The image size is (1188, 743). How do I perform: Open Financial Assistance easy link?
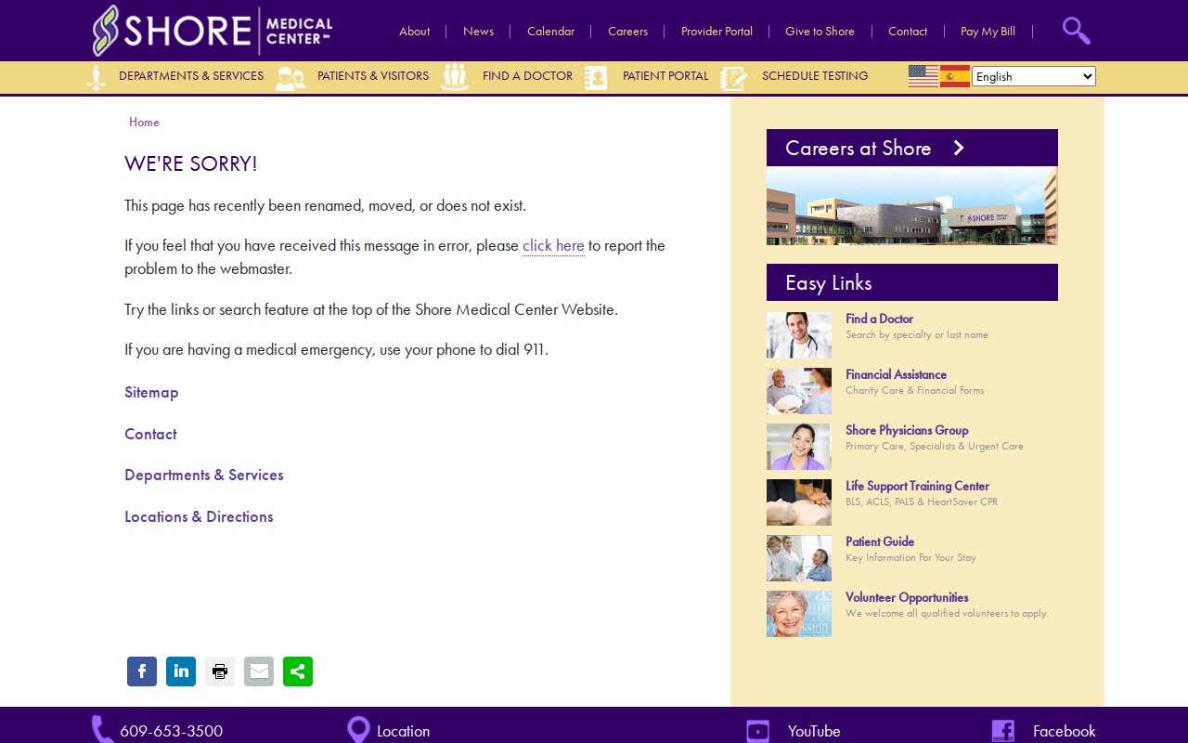(x=896, y=374)
